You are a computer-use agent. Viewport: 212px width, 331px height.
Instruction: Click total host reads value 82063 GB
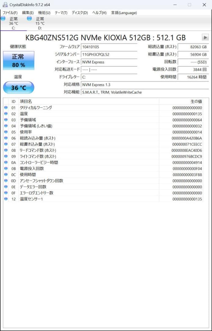click(193, 47)
